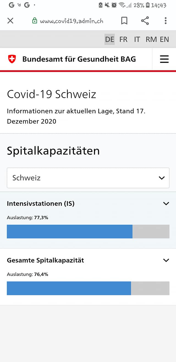Viewport: 176px width, 362px height.
Task: Open the Schweiz region dropdown
Action: tap(88, 178)
